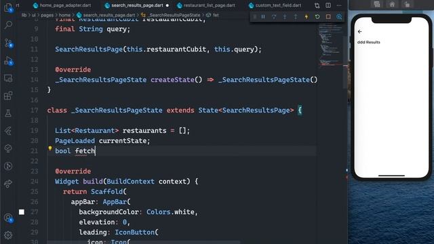The image size is (434, 244).
Task: Open the Manage settings gear
Action: pyautogui.click(x=8, y=235)
